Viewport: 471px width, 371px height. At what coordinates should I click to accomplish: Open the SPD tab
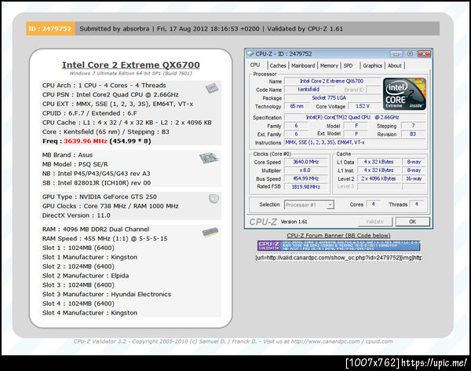(348, 65)
